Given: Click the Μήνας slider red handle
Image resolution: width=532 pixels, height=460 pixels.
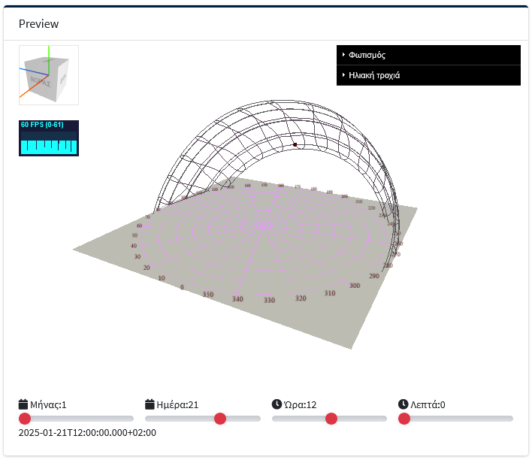Looking at the screenshot, I should tap(25, 419).
